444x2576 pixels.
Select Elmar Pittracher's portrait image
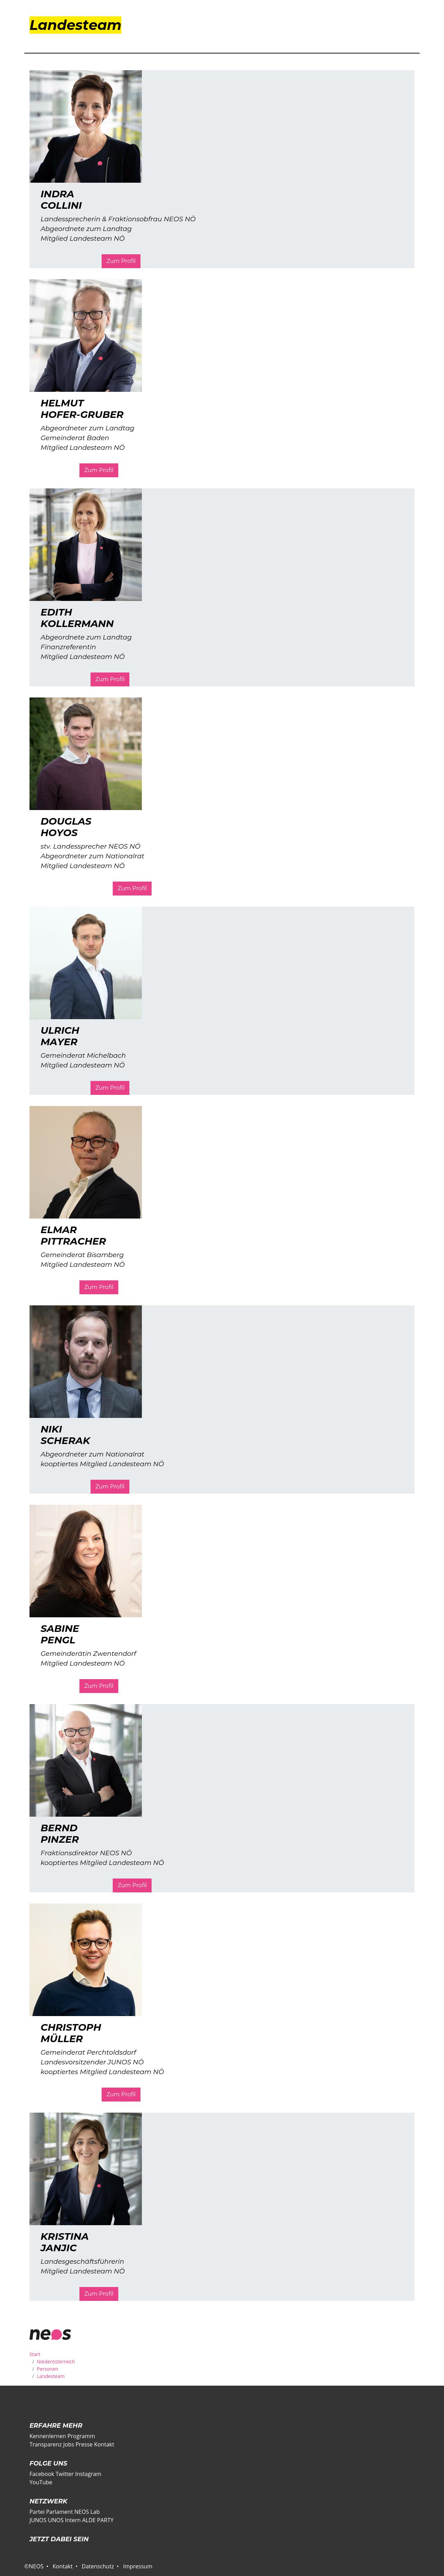click(x=86, y=1162)
